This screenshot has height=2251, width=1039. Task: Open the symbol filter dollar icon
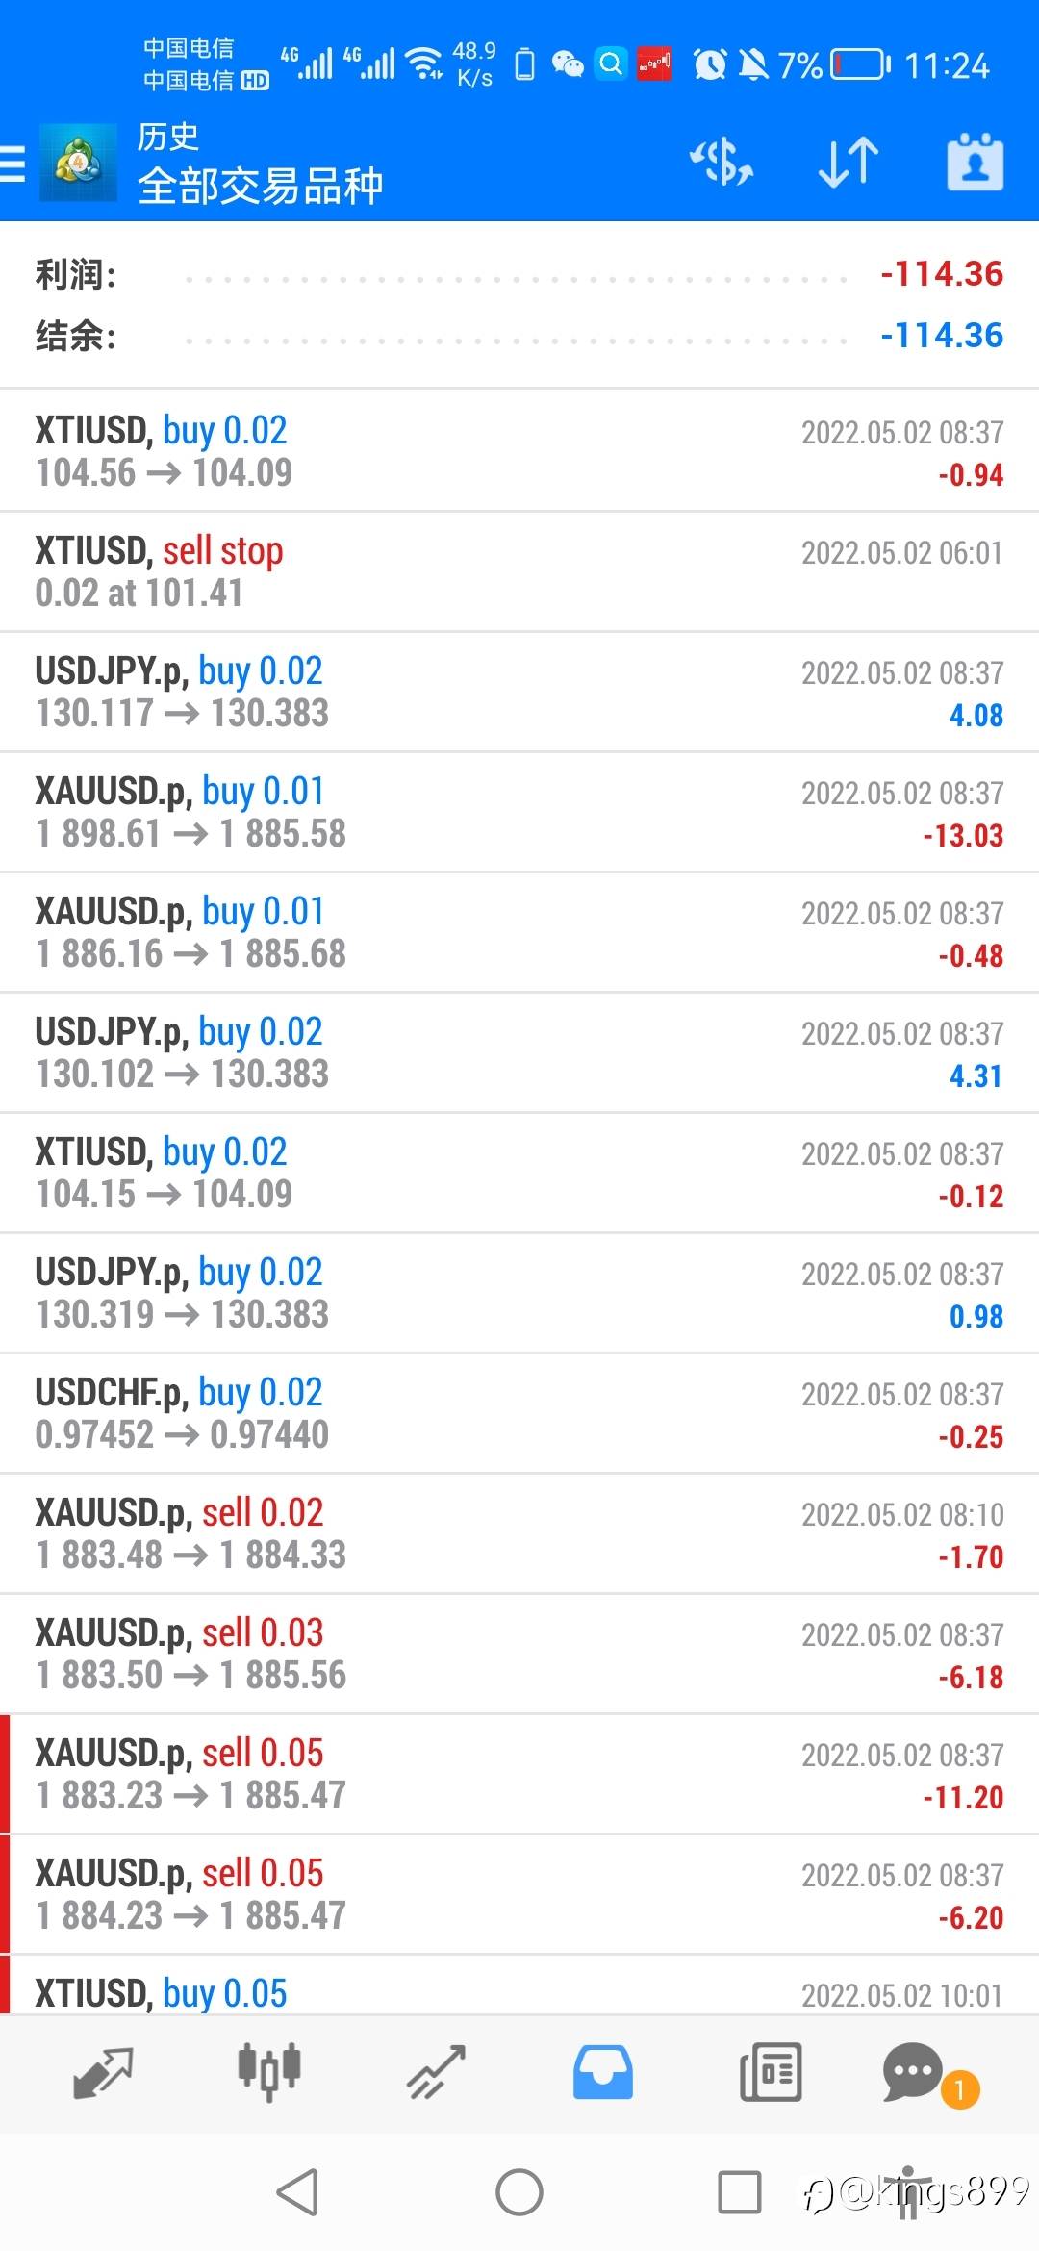click(722, 162)
